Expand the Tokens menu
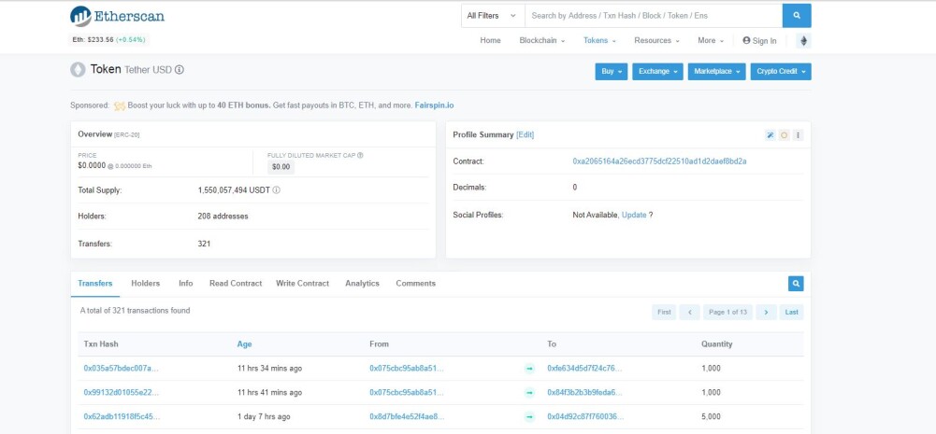The width and height of the screenshot is (936, 434). (x=599, y=40)
